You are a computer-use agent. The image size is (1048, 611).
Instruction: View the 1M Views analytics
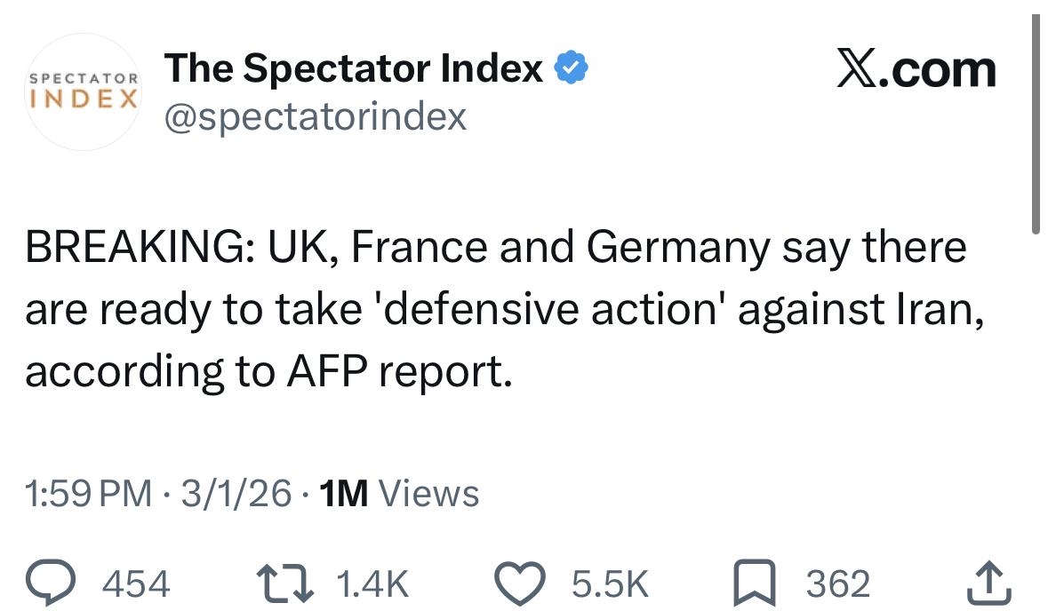[398, 493]
